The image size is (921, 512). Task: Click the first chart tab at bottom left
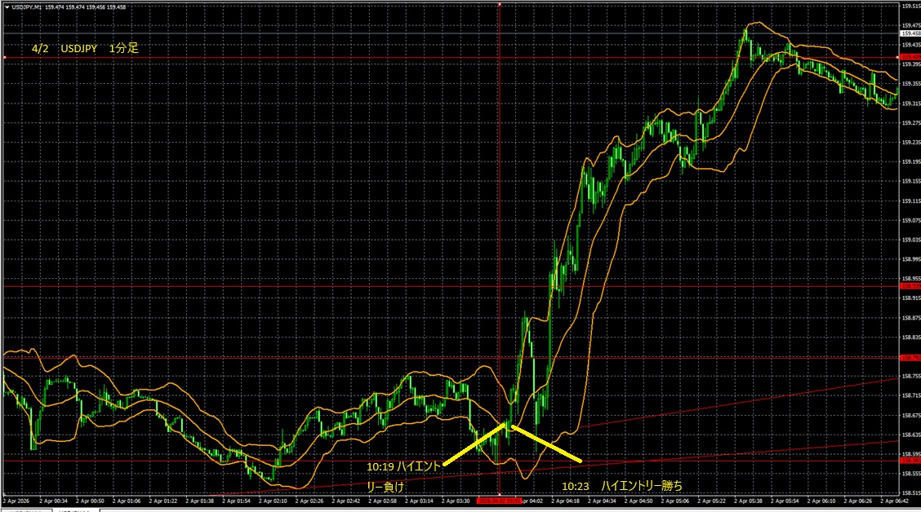(x=24, y=510)
